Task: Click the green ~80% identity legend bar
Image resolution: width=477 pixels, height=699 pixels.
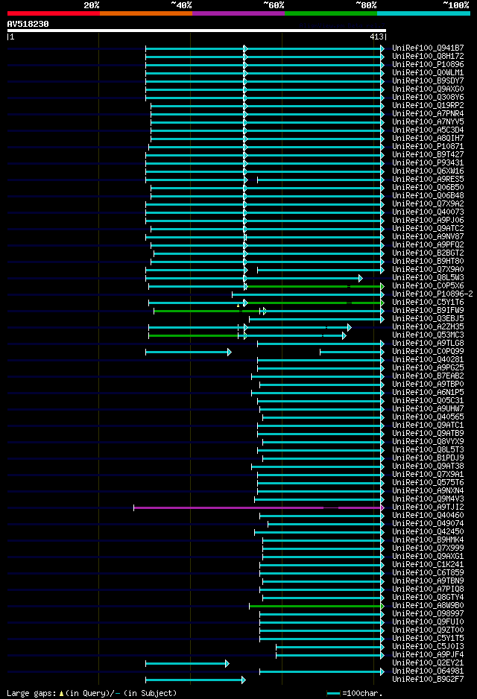Action: [x=331, y=13]
